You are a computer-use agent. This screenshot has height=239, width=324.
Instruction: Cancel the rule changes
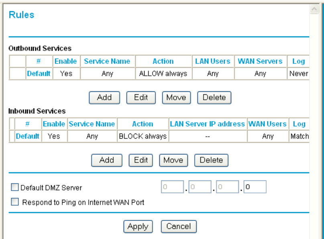pyautogui.click(x=179, y=226)
